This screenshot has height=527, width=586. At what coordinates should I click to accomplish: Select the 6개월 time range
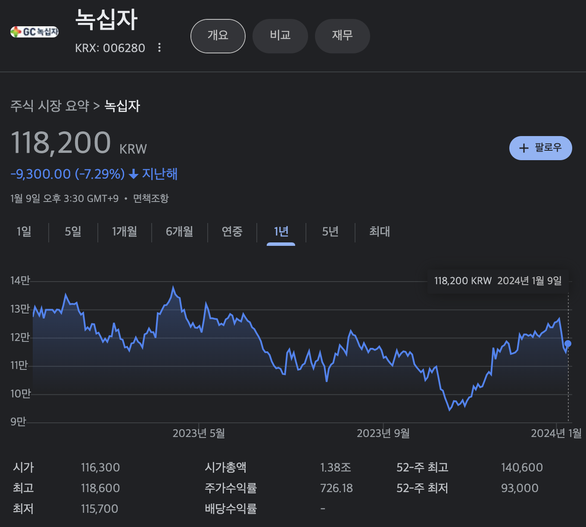click(x=180, y=232)
